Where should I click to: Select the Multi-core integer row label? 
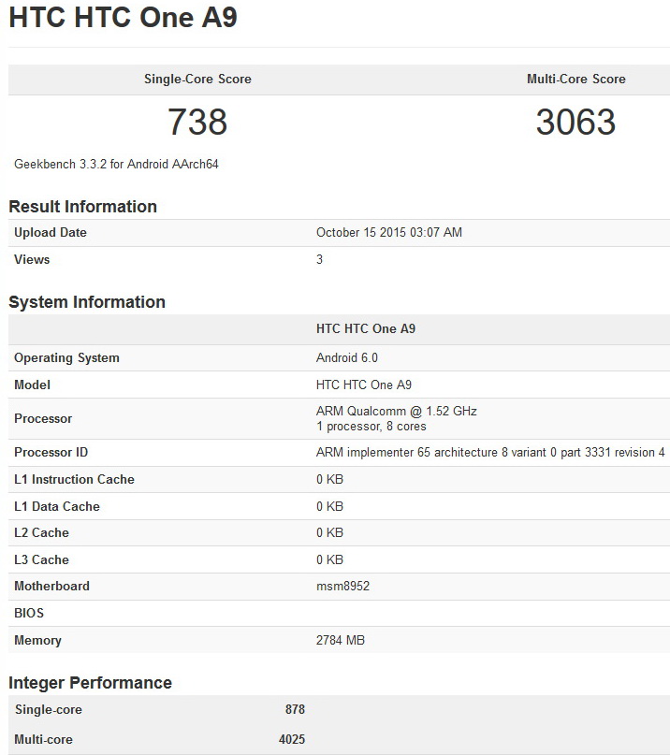pyautogui.click(x=43, y=739)
